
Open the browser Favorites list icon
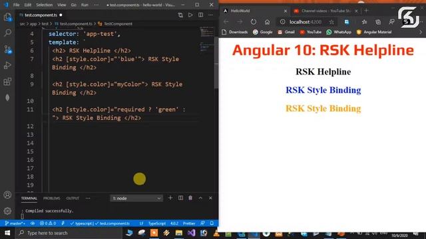point(364,22)
